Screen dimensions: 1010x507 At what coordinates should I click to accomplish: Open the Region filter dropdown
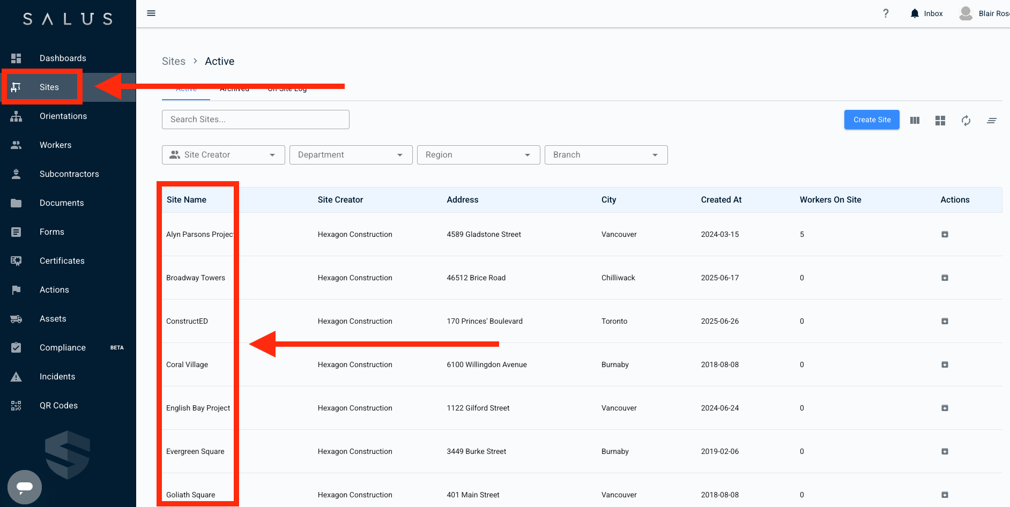coord(478,155)
